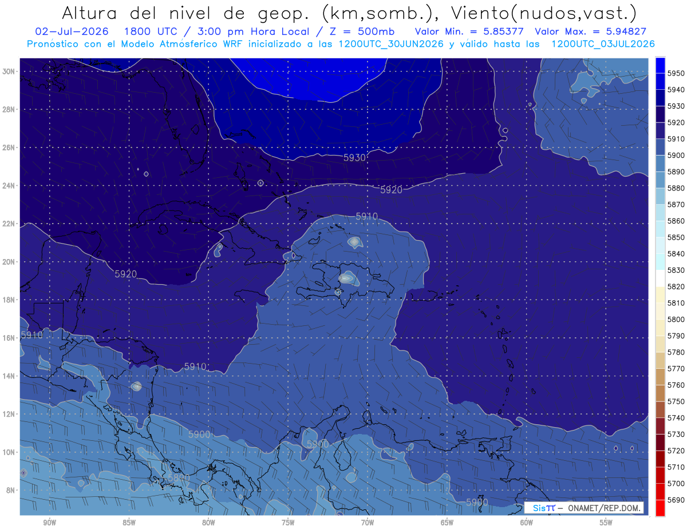The width and height of the screenshot is (687, 530).
Task: Click the 5800 value on the colorbar
Action: (676, 319)
